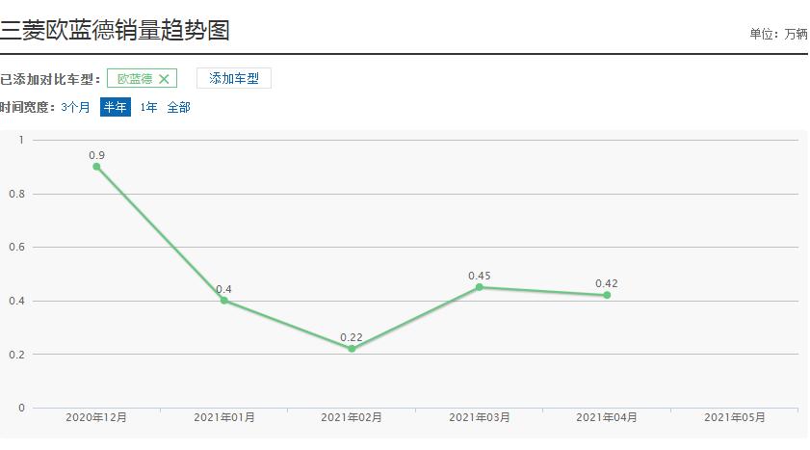Image resolution: width=810 pixels, height=450 pixels.
Task: Switch the time range to 1年
Action: pyautogui.click(x=148, y=107)
